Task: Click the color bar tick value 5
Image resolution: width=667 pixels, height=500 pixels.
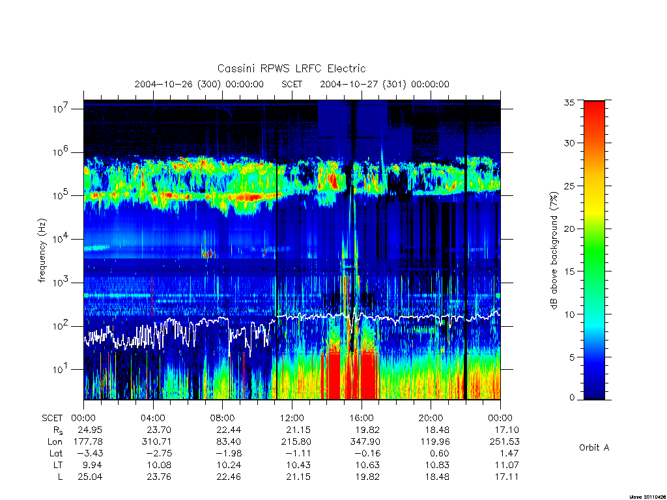Action: click(571, 357)
